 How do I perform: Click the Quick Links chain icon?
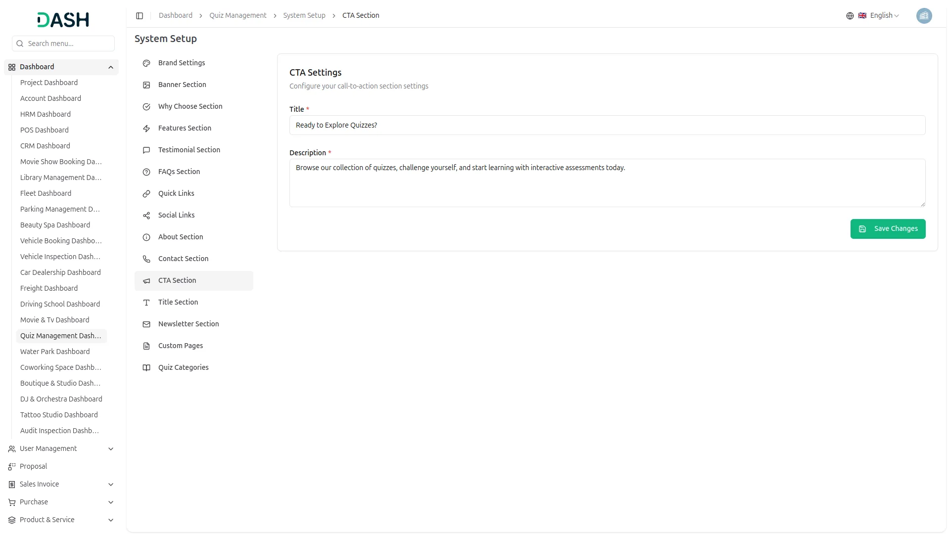[146, 194]
